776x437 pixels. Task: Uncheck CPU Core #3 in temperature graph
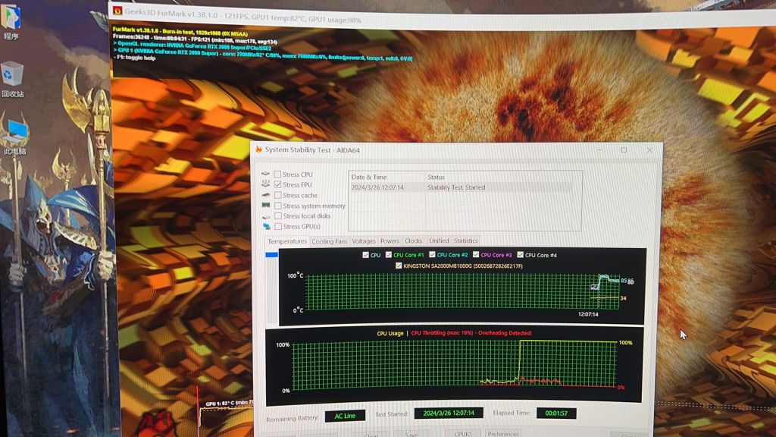[477, 255]
